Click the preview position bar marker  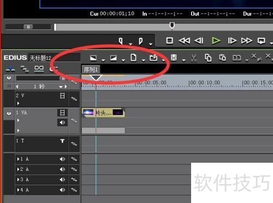tap(172, 26)
